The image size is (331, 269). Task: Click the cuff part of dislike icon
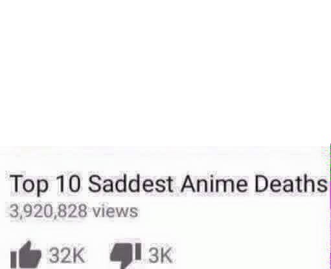point(138,251)
